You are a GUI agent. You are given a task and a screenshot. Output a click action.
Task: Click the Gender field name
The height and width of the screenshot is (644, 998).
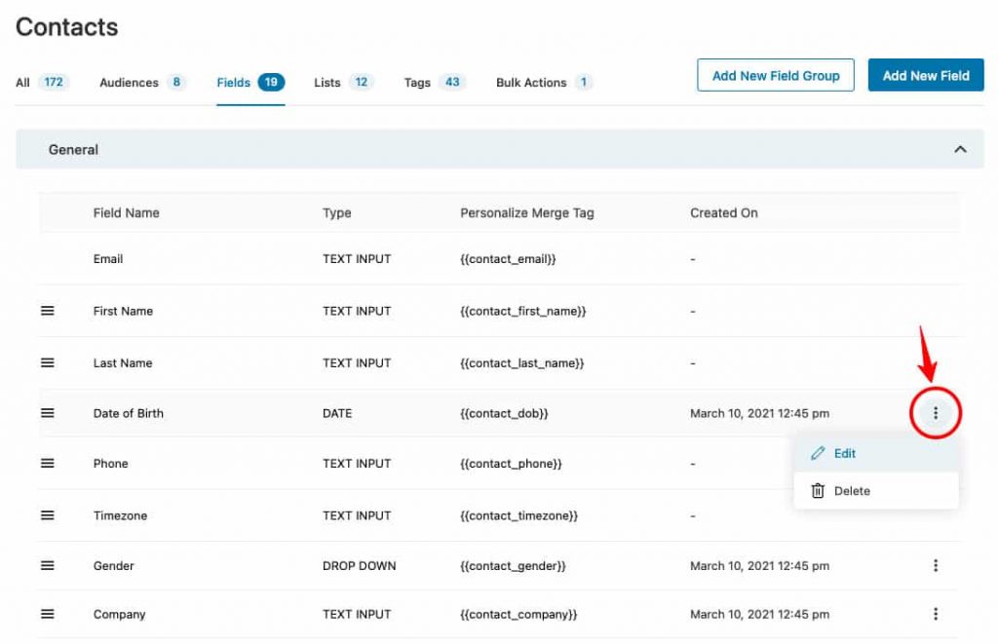tap(113, 566)
